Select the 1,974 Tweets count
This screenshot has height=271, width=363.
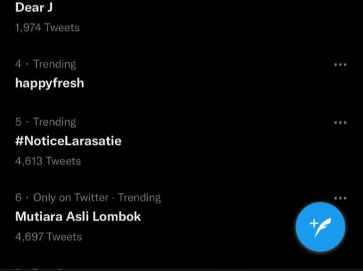pyautogui.click(x=47, y=28)
